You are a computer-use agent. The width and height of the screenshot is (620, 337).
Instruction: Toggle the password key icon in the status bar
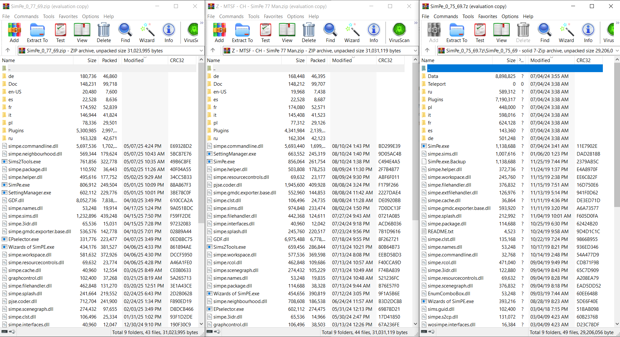(12, 332)
